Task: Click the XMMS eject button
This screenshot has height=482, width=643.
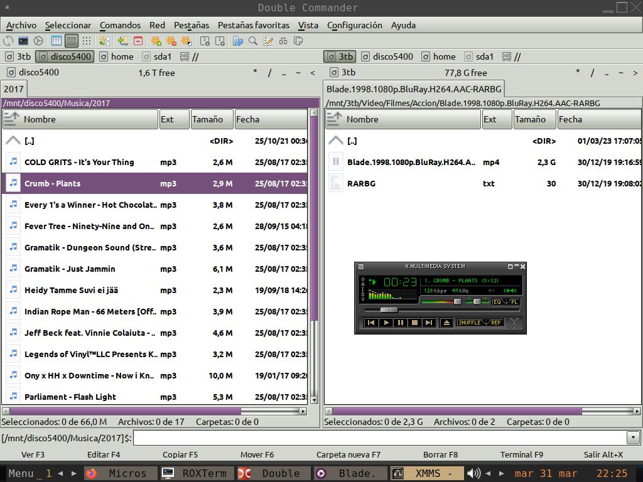Action: [446, 323]
